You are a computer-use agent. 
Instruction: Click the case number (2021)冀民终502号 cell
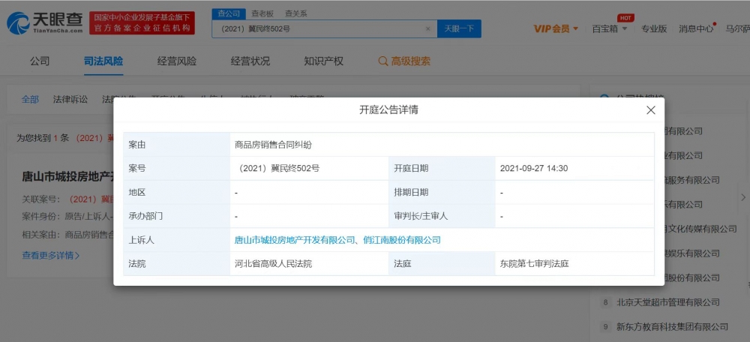(x=309, y=168)
